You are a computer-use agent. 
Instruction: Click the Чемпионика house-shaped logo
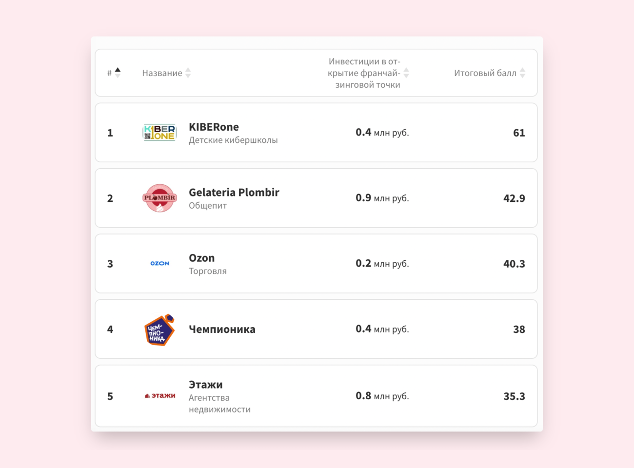click(159, 330)
